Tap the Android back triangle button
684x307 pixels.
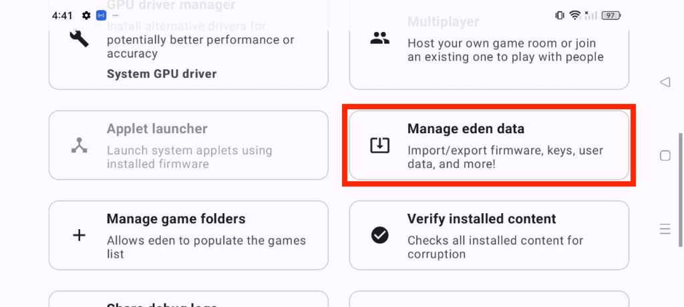click(x=665, y=82)
